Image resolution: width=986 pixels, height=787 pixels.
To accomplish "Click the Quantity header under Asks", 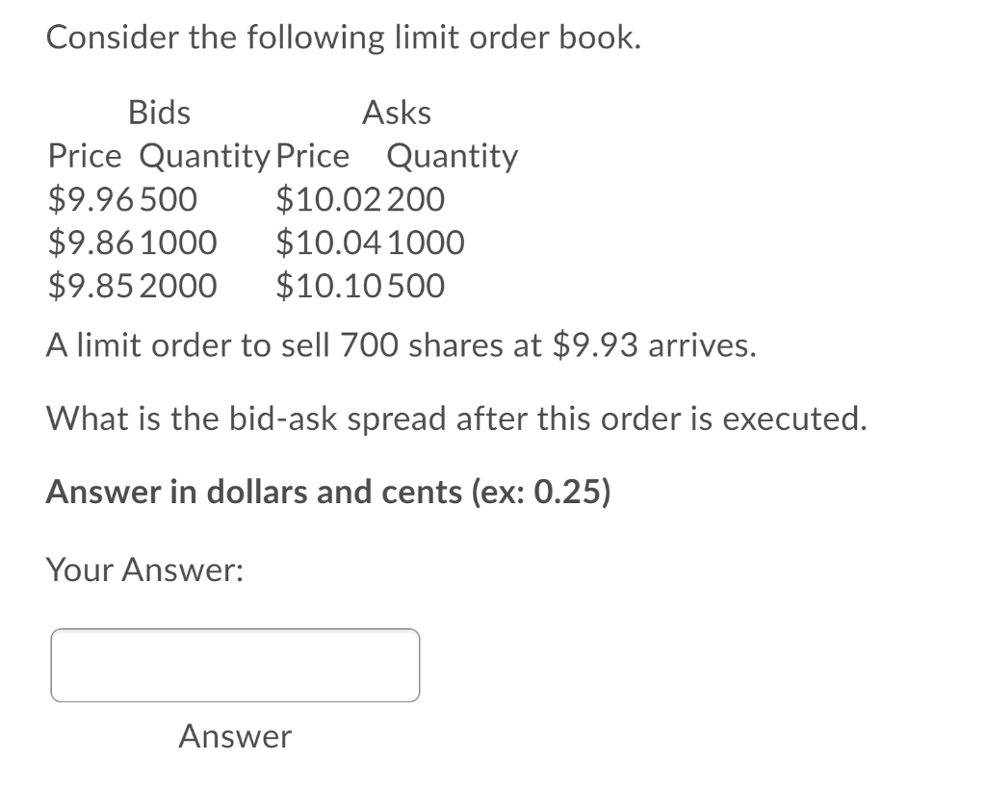I will point(454,156).
